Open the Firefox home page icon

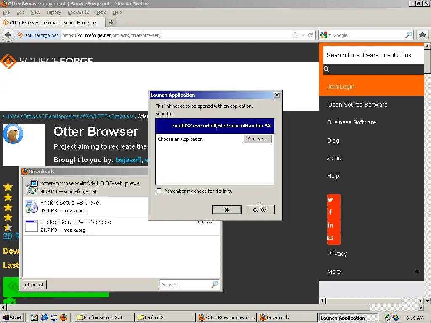(x=423, y=35)
